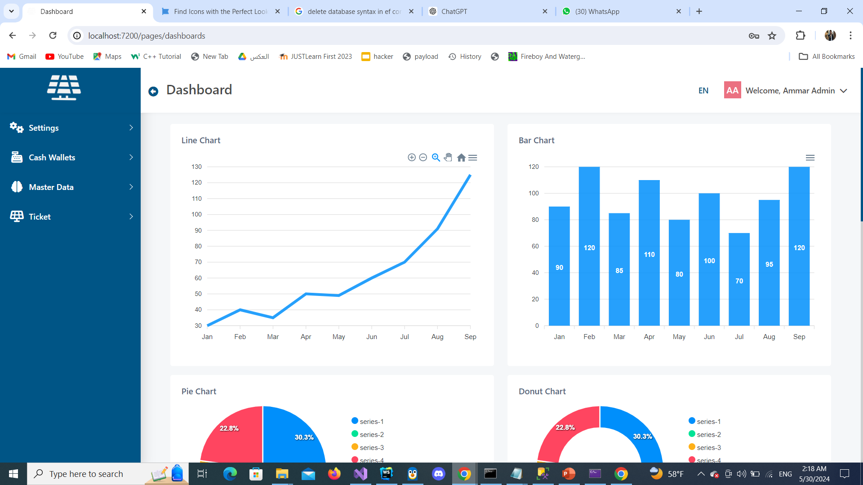The image size is (863, 485).
Task: Click the Windows taskbar search box
Action: point(86,474)
